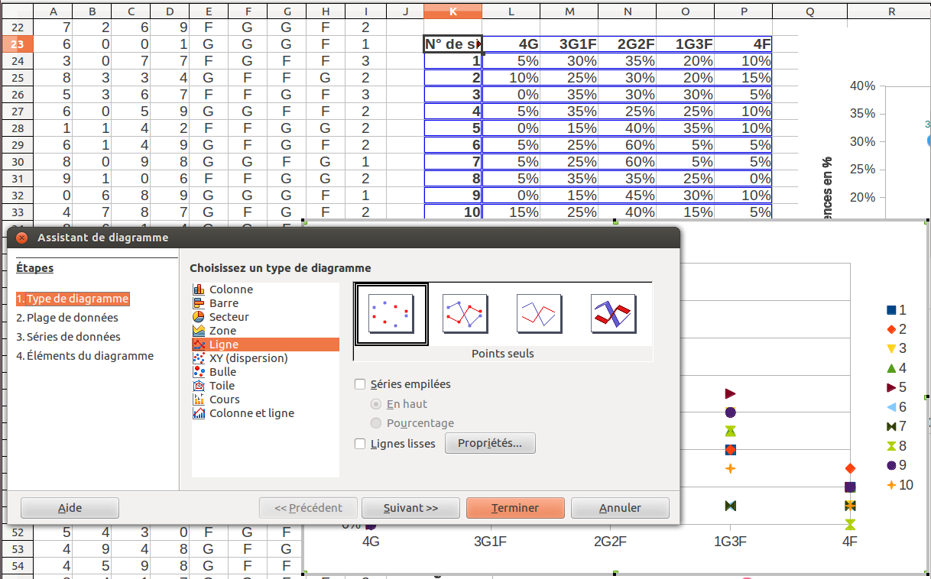Toggle the Lignes lisses checkbox

click(x=361, y=444)
